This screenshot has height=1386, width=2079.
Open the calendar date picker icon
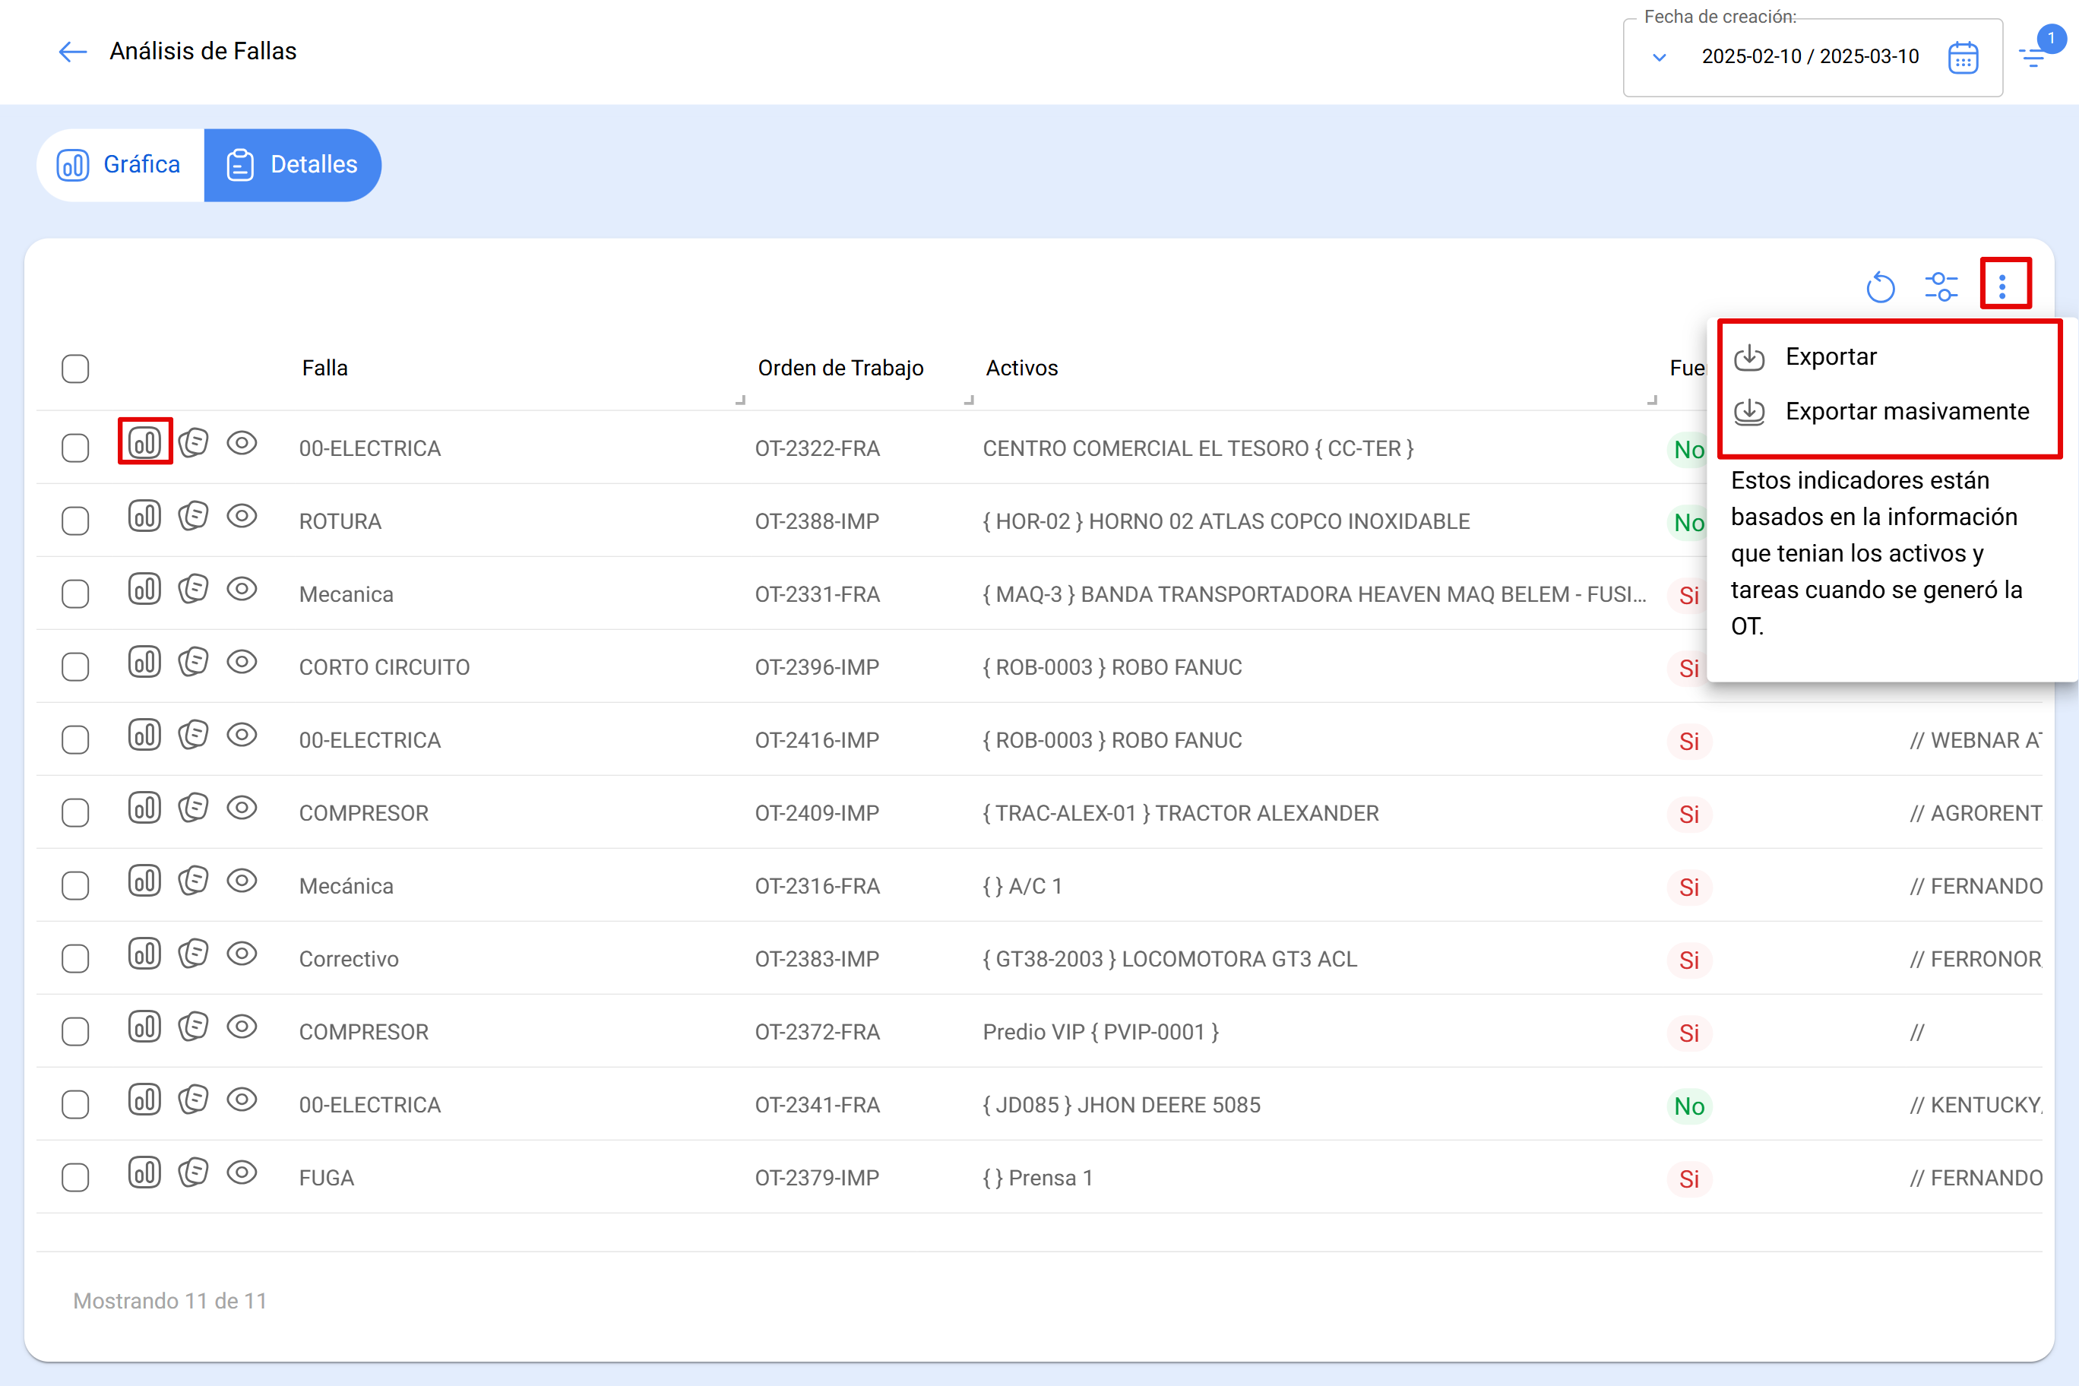coord(1963,58)
